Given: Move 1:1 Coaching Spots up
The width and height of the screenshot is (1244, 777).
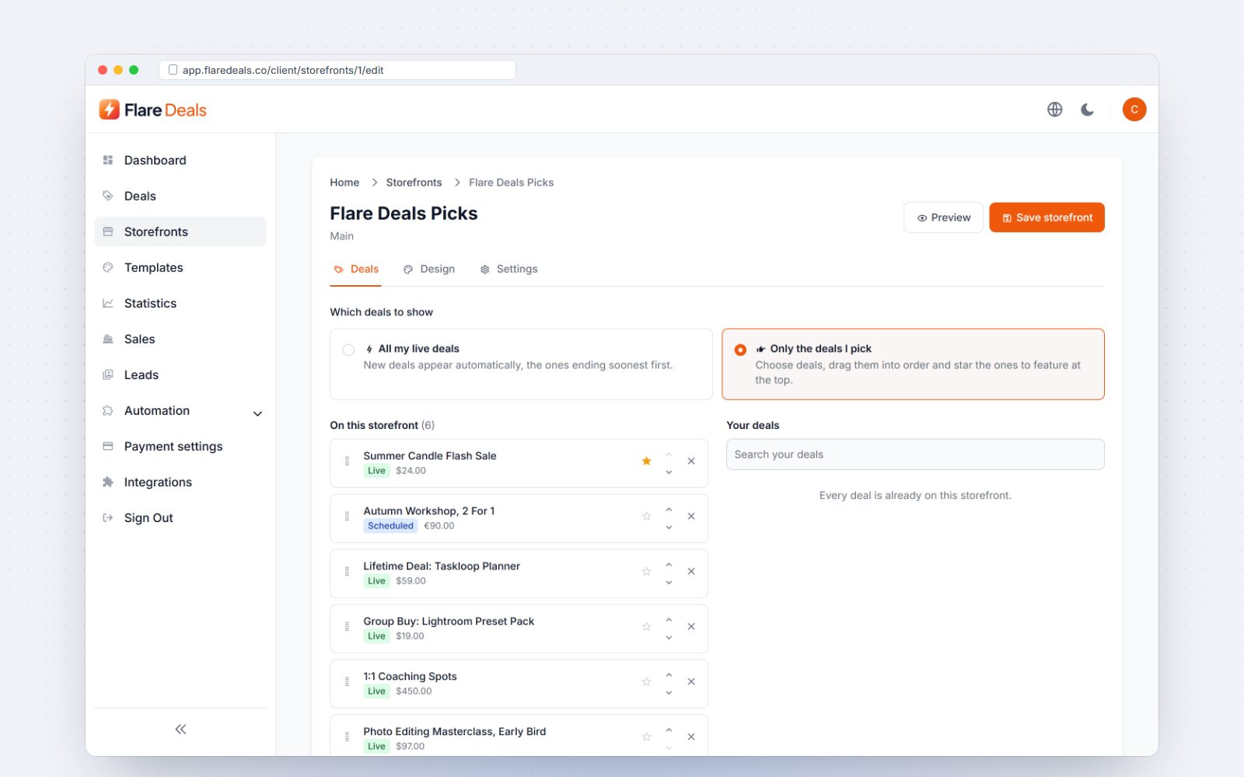Looking at the screenshot, I should tap(669, 675).
